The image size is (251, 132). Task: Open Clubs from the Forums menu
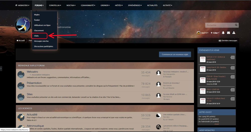pyautogui.click(x=36, y=36)
